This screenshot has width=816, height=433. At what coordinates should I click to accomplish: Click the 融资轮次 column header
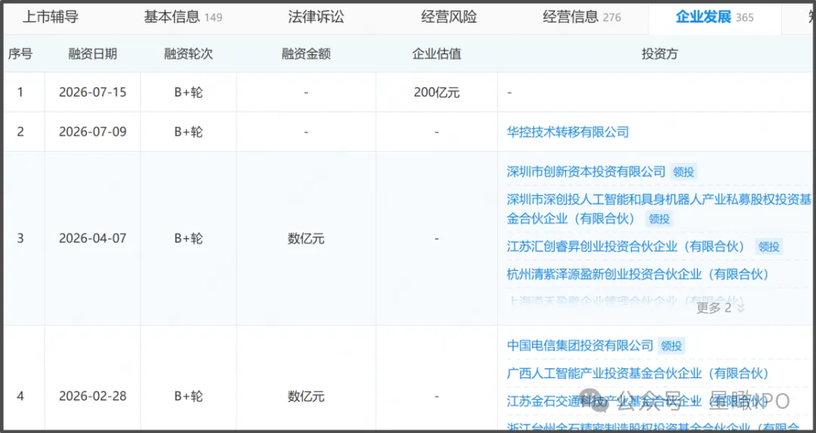click(x=188, y=54)
